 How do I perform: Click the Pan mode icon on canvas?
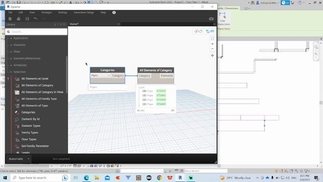pos(212,56)
